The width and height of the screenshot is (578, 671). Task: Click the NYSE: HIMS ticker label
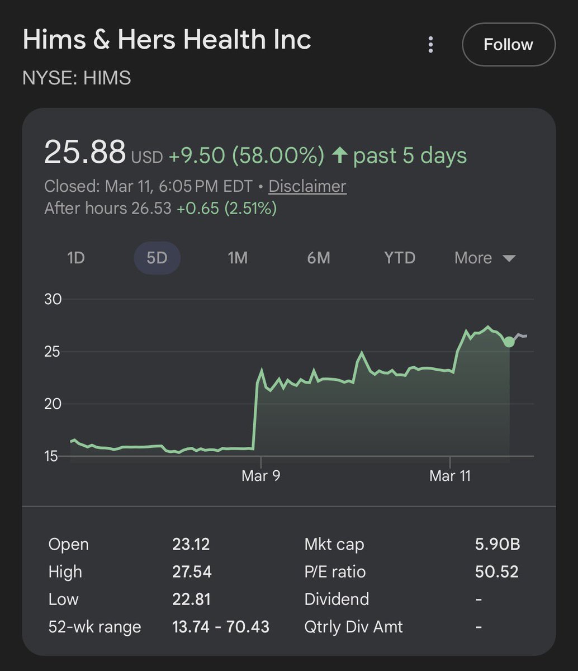pyautogui.click(x=77, y=78)
